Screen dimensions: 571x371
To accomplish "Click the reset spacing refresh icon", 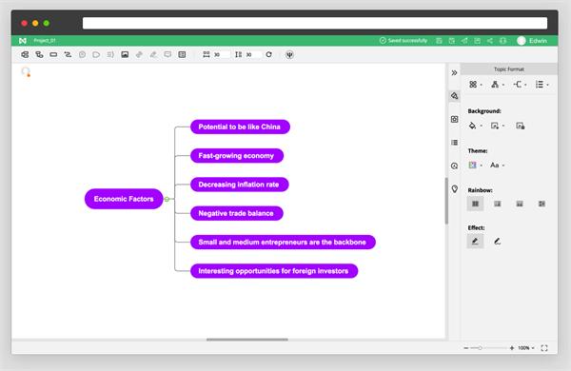I will tap(268, 54).
